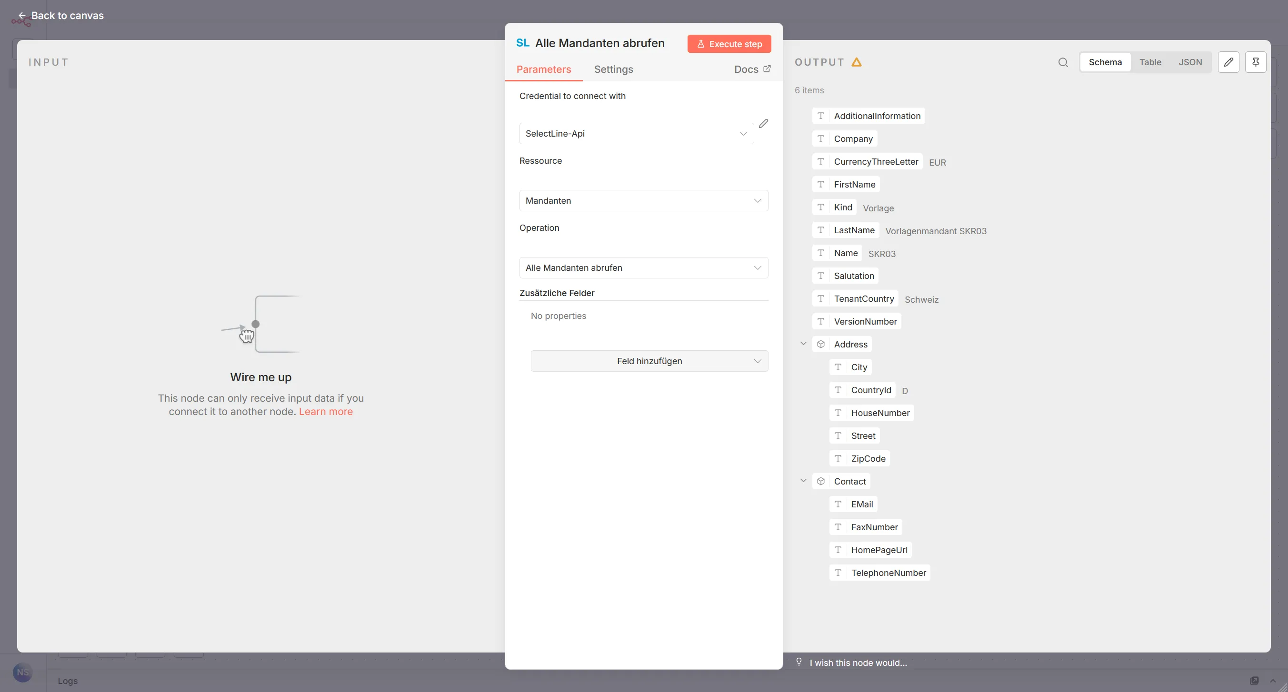Image resolution: width=1288 pixels, height=692 pixels.
Task: Open the Feld hinzufügen dropdown
Action: [649, 361]
